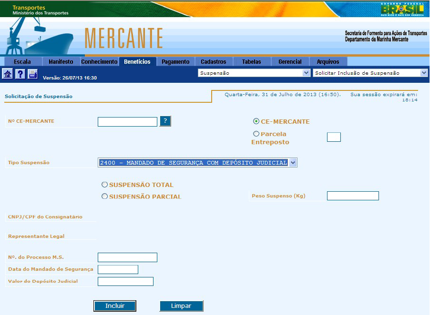Open the Manifesto tab
The image size is (430, 315).
(61, 61)
